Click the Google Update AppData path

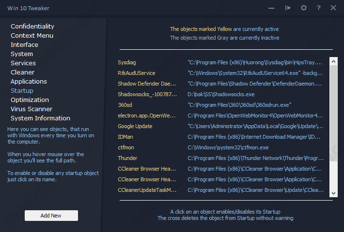pyautogui.click(x=255, y=126)
